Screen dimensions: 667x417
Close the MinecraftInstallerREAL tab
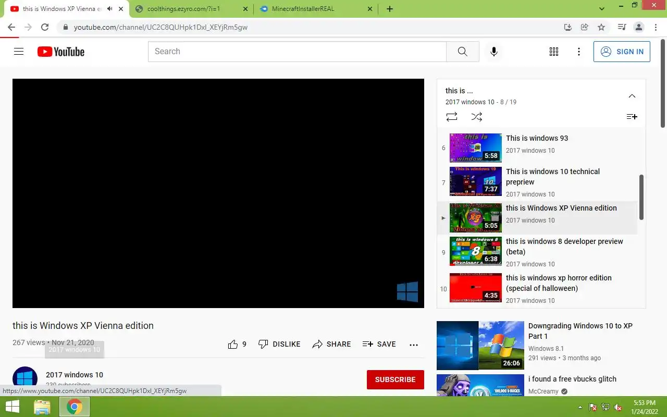370,9
